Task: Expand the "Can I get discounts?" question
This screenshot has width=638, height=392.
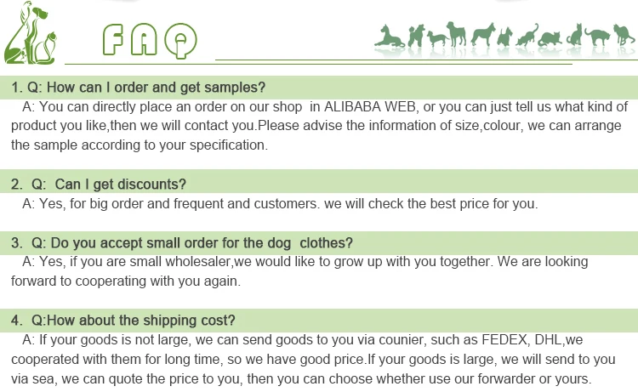Action: click(319, 184)
